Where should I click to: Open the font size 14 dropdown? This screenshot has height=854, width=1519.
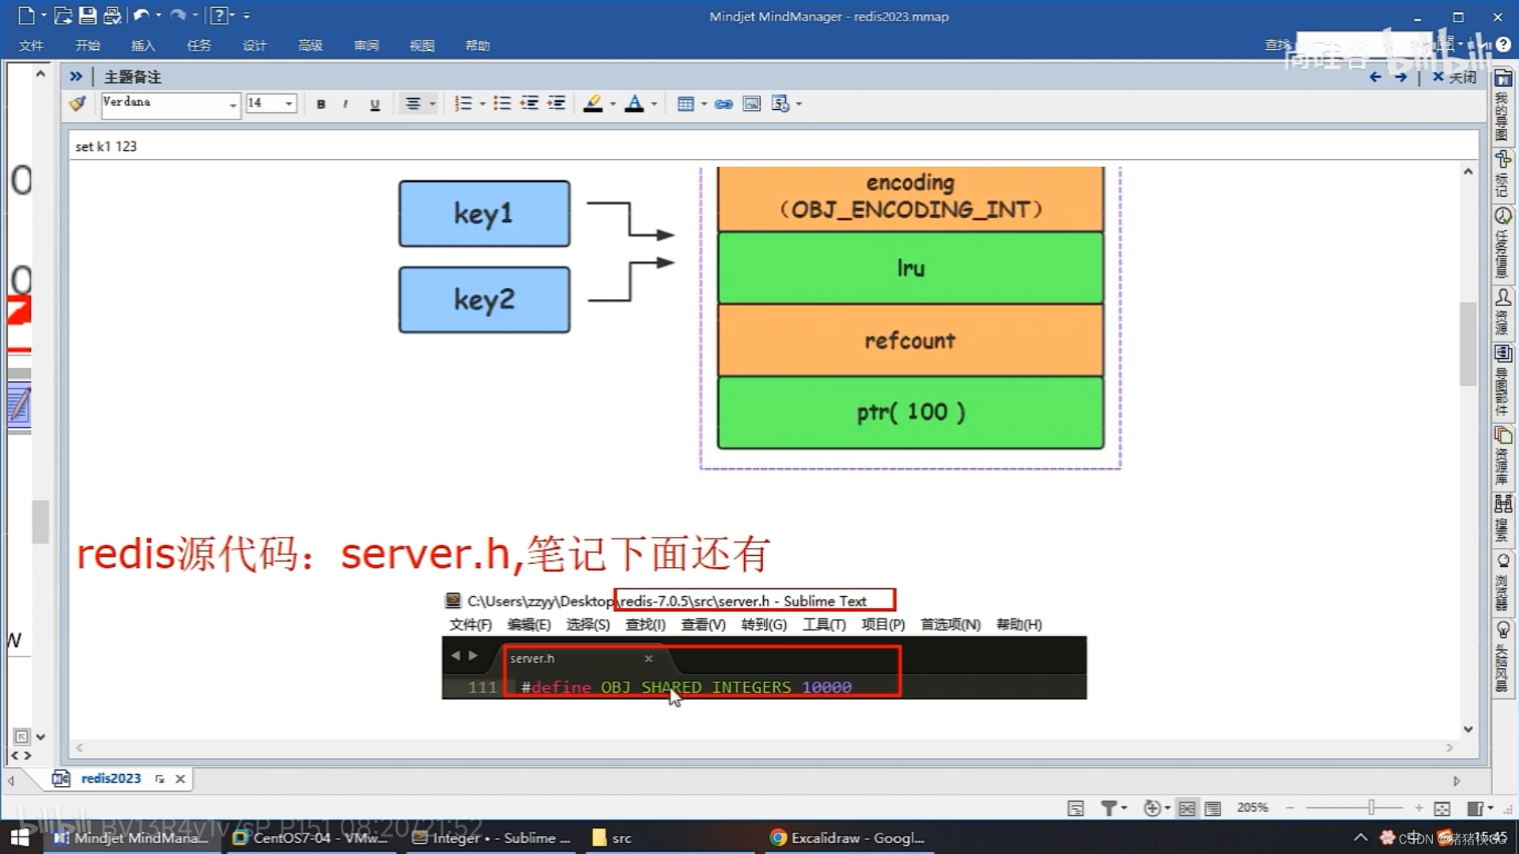(x=289, y=104)
